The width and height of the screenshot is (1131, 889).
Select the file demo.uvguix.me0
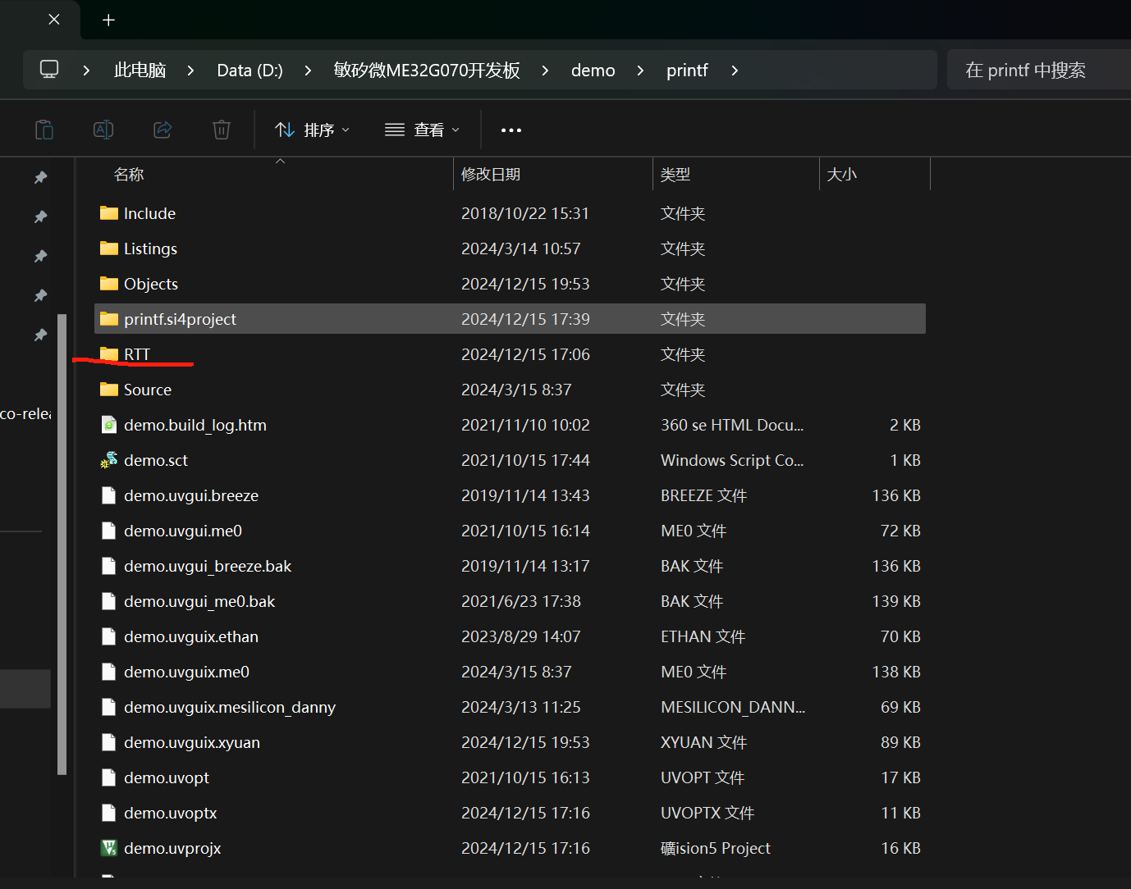pos(186,672)
